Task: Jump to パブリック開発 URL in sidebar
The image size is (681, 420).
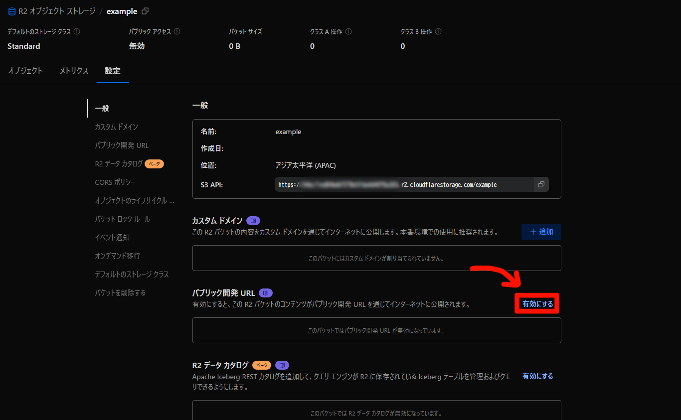Action: [122, 145]
